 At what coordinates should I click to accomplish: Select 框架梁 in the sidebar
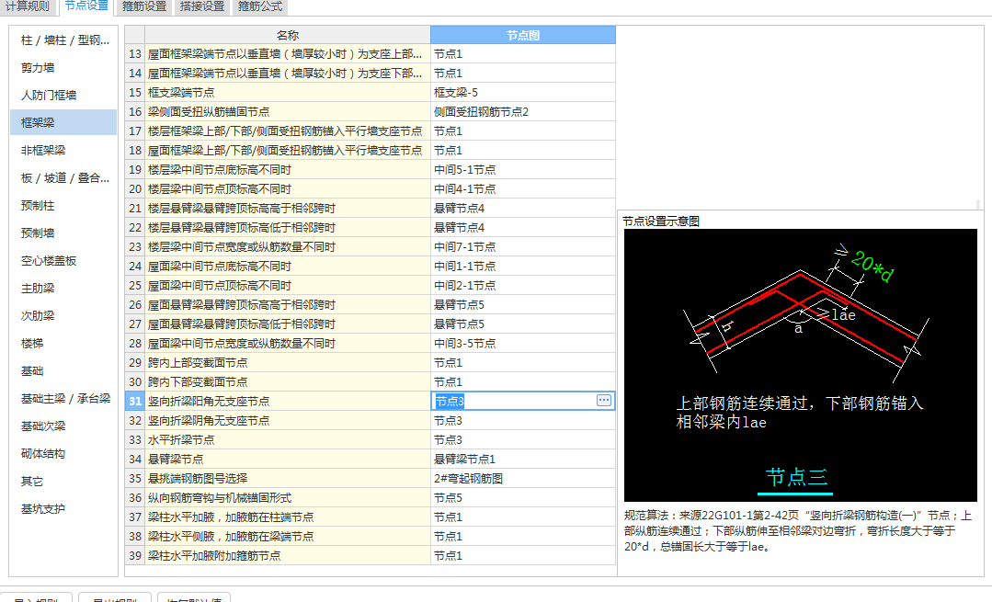click(63, 122)
